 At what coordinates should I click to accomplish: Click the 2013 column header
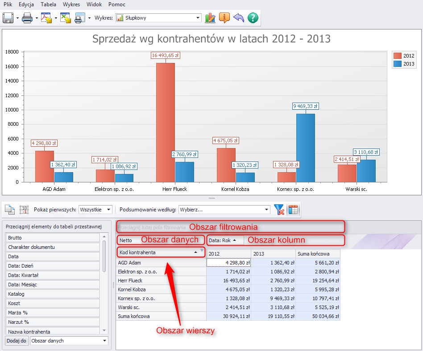point(273,254)
